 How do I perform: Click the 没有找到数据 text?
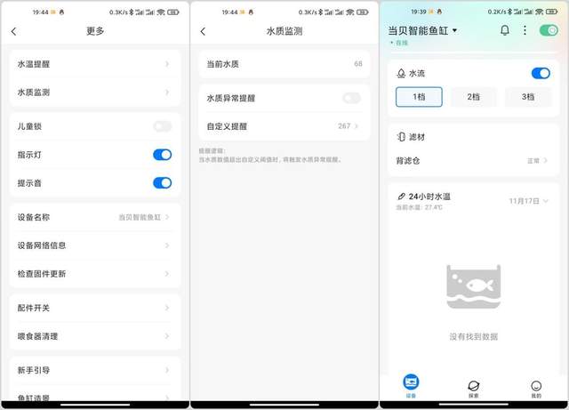pyautogui.click(x=473, y=337)
